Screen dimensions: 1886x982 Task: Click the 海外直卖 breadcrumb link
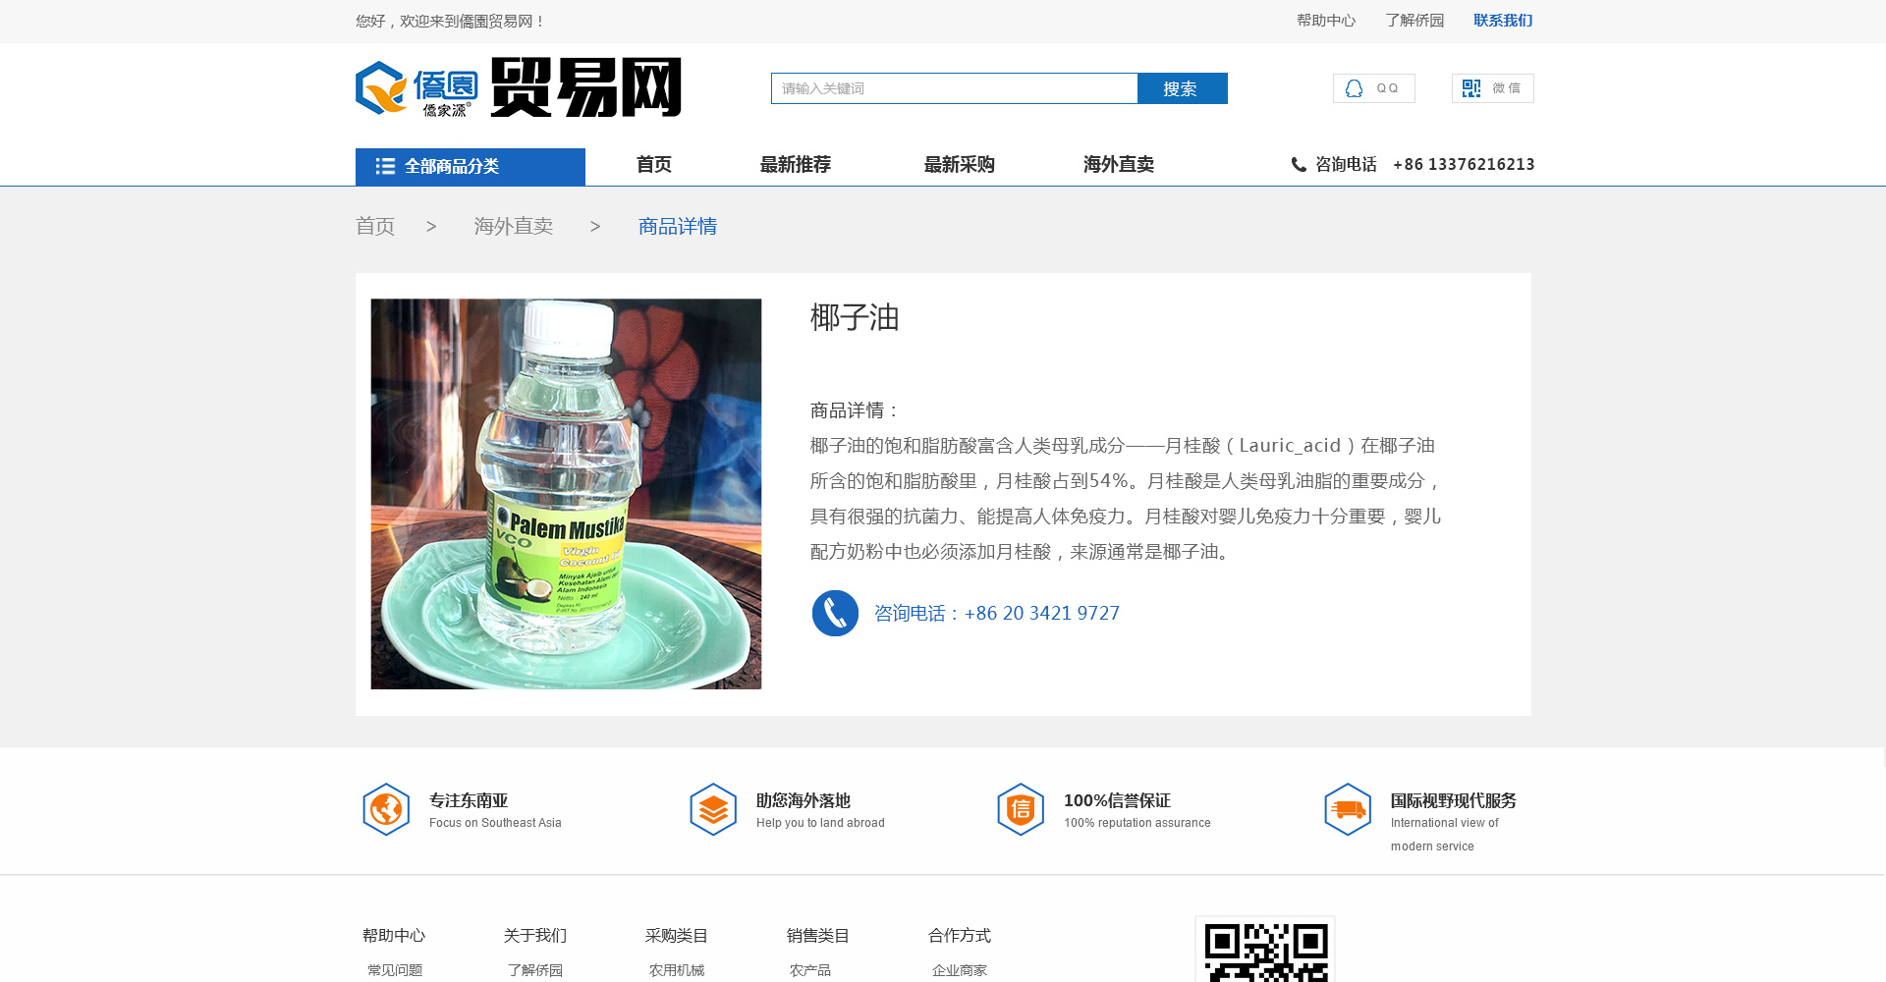click(x=513, y=227)
